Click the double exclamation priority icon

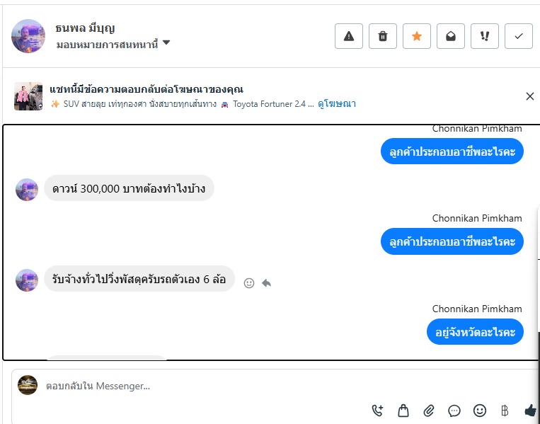coord(485,36)
